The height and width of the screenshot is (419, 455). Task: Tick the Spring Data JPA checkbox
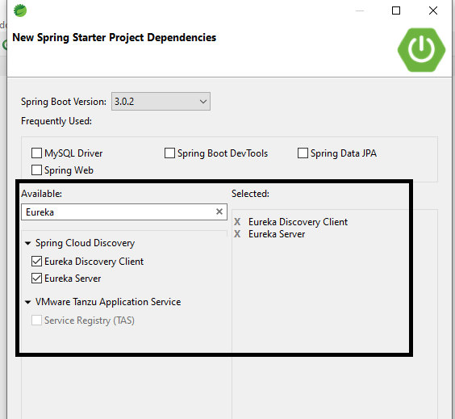[303, 153]
